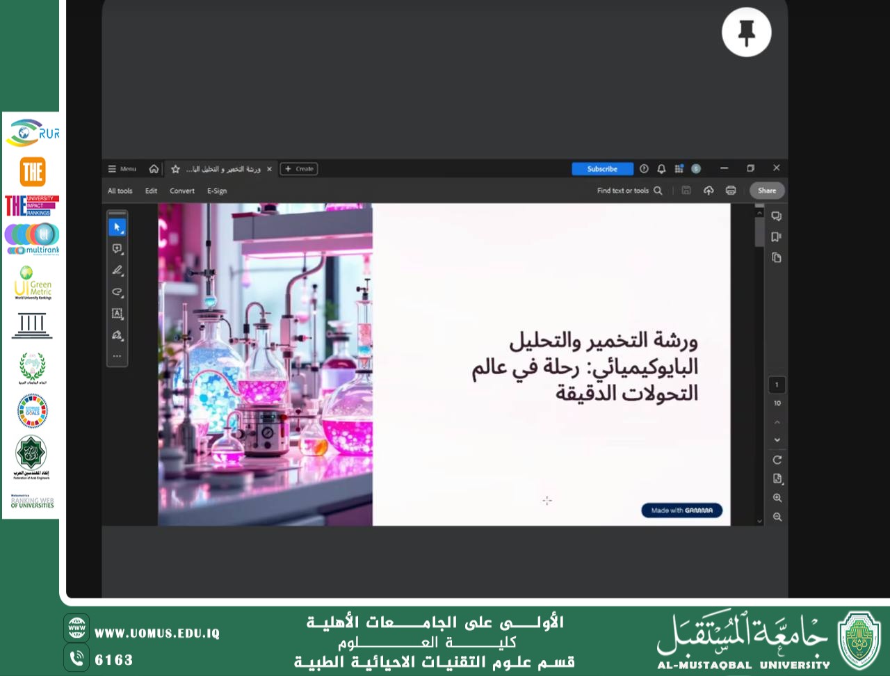Open the print dialog icon
Screen dimensions: 890x676
pos(730,190)
